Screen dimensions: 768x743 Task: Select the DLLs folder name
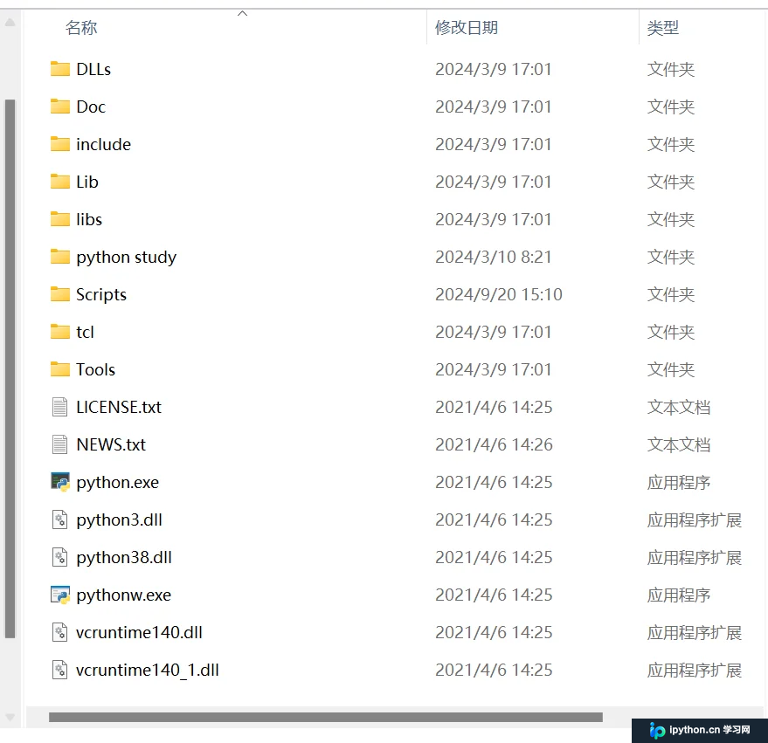(x=93, y=69)
